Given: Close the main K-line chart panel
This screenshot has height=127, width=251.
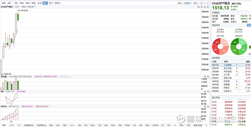Looking at the screenshot, I should 208,7.
